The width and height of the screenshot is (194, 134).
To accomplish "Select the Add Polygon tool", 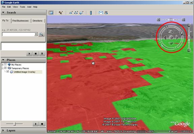I will pyautogui.click(x=71, y=12).
